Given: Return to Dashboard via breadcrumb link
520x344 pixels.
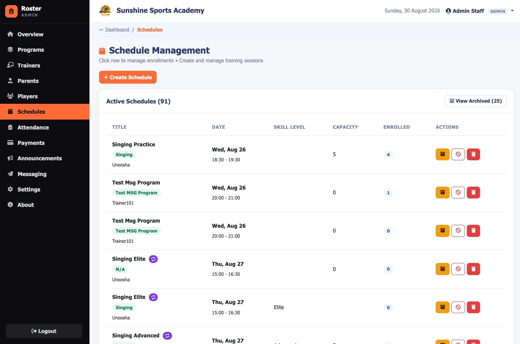Looking at the screenshot, I should pyautogui.click(x=114, y=30).
